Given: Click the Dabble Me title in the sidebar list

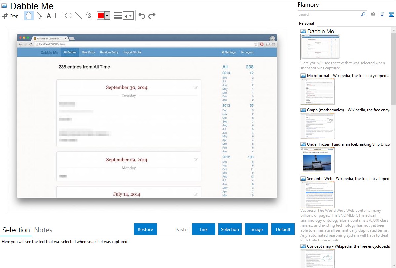Looking at the screenshot, I should coord(321,32).
